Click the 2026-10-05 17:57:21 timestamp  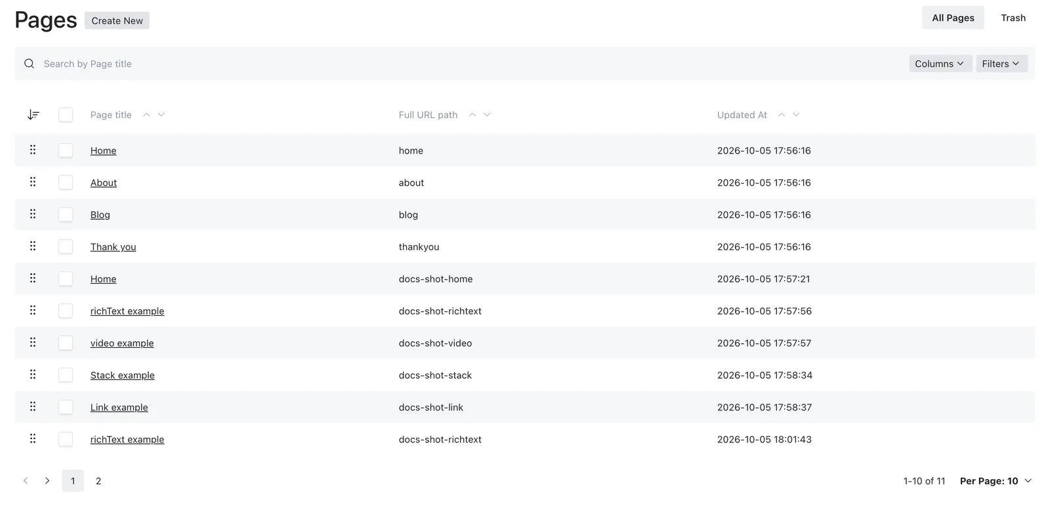[x=764, y=279]
